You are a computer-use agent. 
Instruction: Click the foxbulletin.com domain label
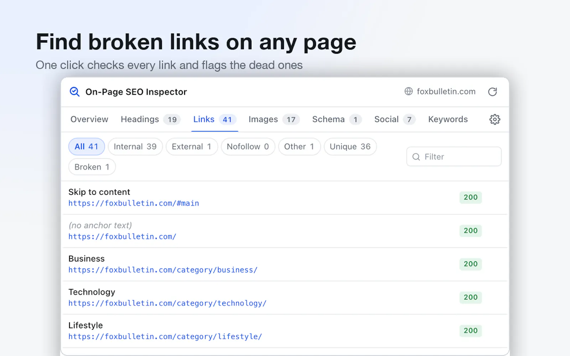click(x=446, y=91)
